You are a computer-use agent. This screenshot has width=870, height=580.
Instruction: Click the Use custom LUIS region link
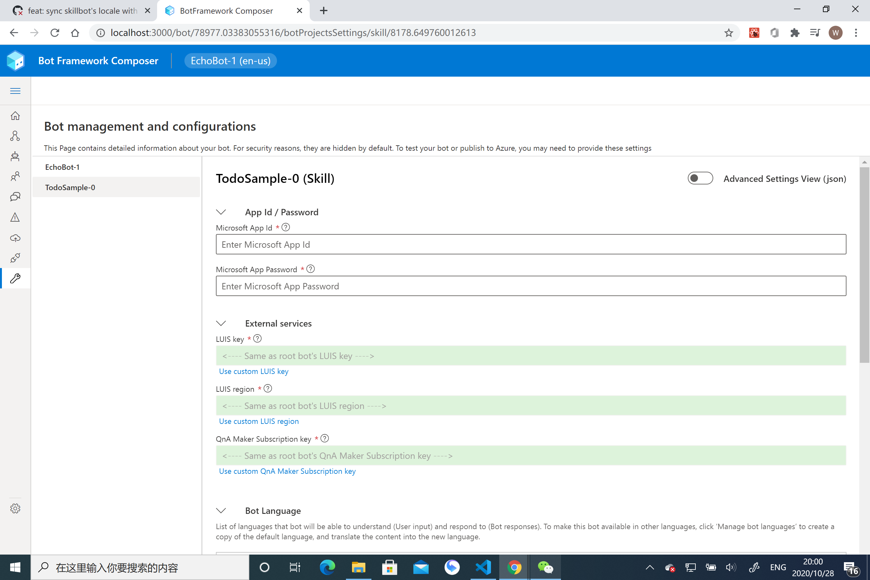point(259,421)
